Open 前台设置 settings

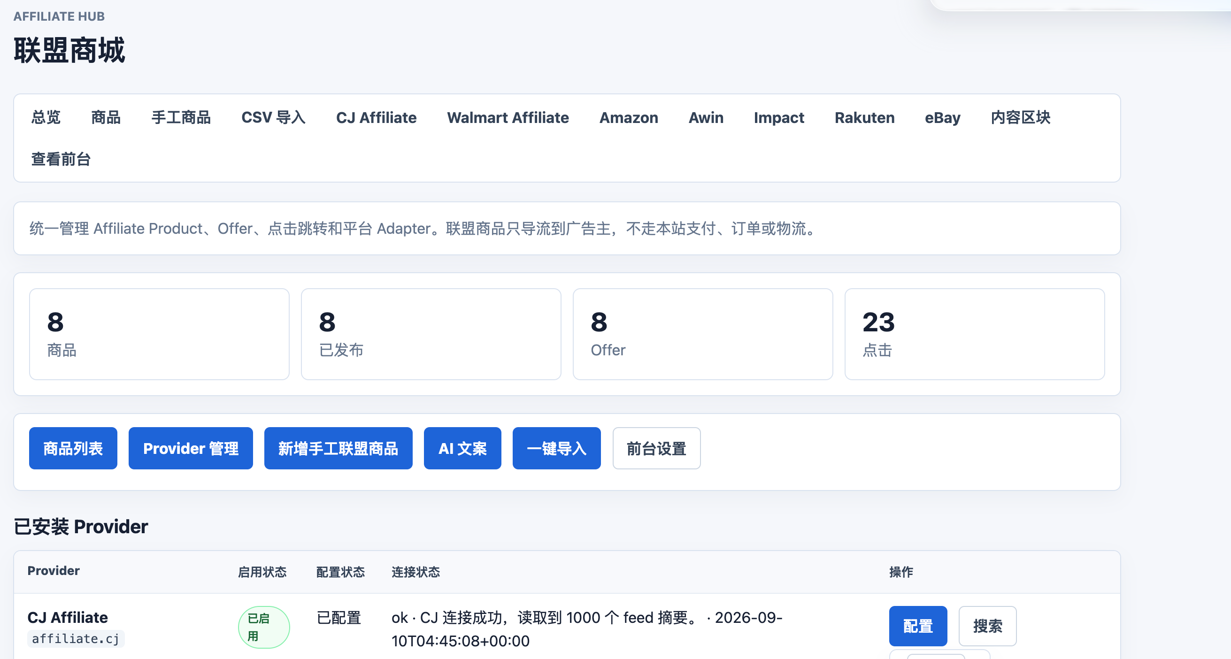657,448
